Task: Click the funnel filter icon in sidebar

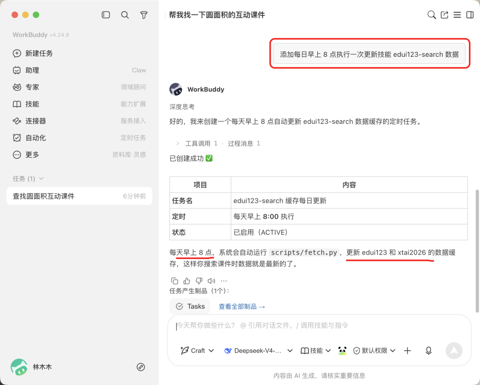Action: point(144,15)
